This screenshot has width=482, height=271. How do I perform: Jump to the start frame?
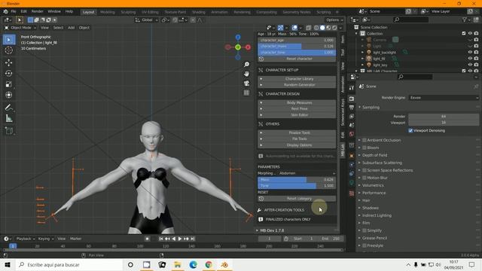click(161, 239)
